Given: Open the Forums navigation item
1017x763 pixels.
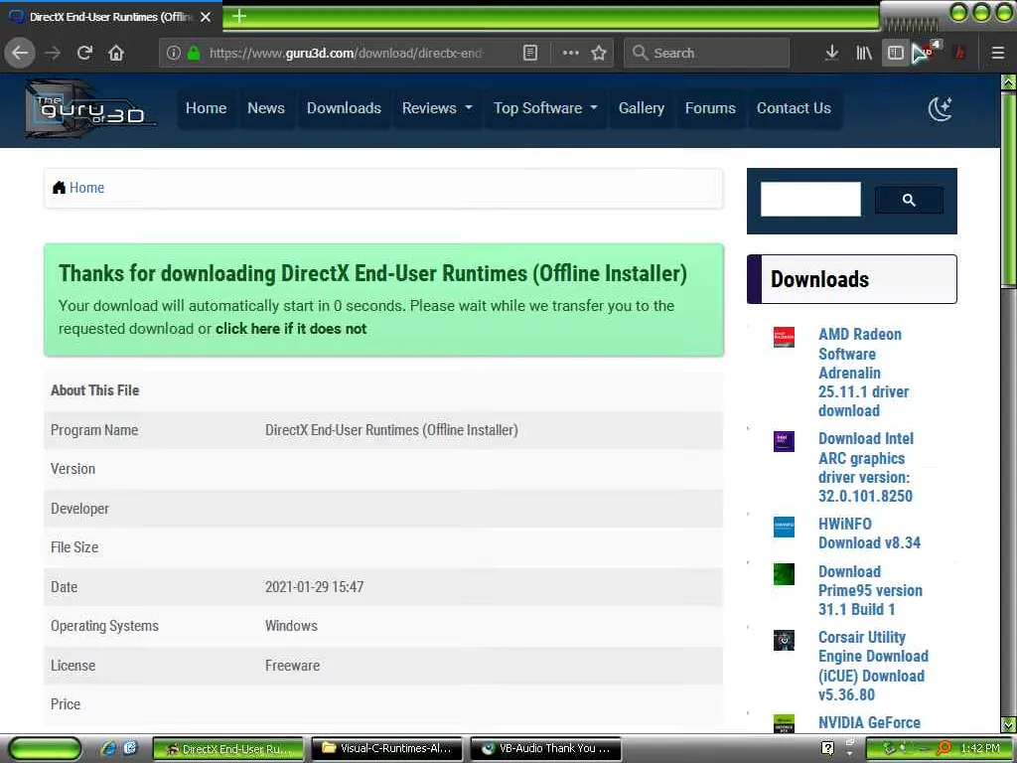Looking at the screenshot, I should 710,108.
